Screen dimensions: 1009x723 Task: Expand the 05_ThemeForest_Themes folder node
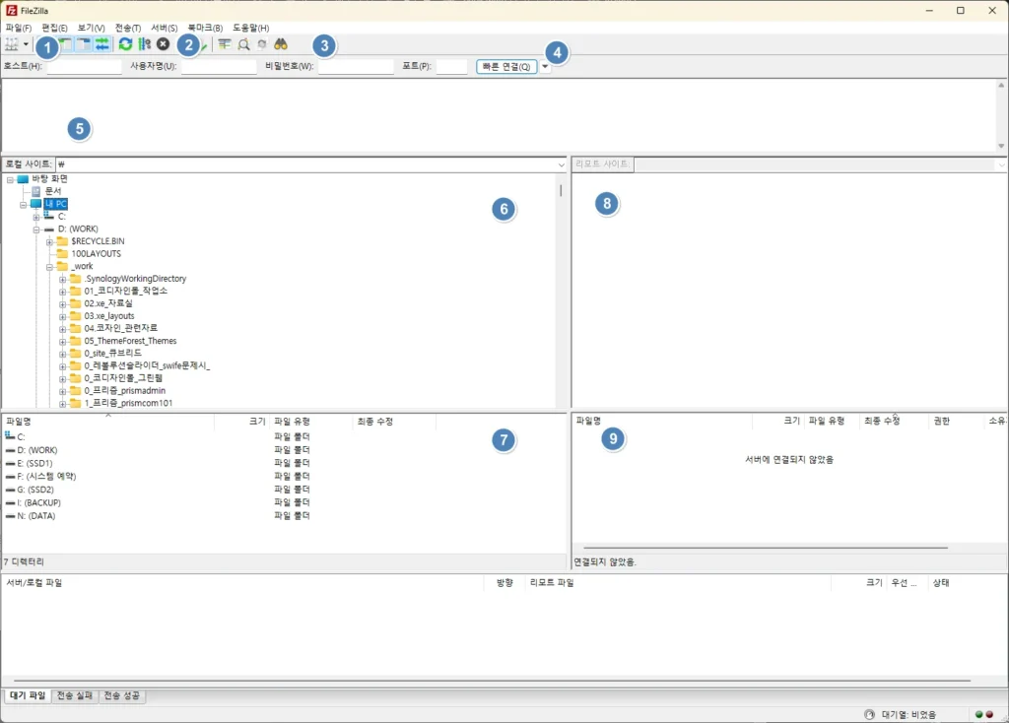pyautogui.click(x=62, y=342)
